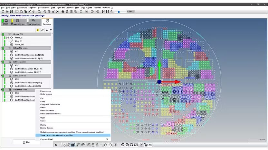Image resolution: width=268 pixels, height=150 pixels.
Task: Click the blue speed slider handle
Action: coord(119,12)
